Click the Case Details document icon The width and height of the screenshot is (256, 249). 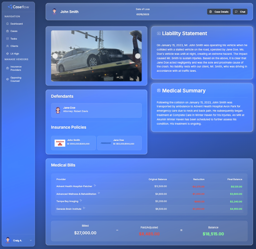[x=211, y=12]
